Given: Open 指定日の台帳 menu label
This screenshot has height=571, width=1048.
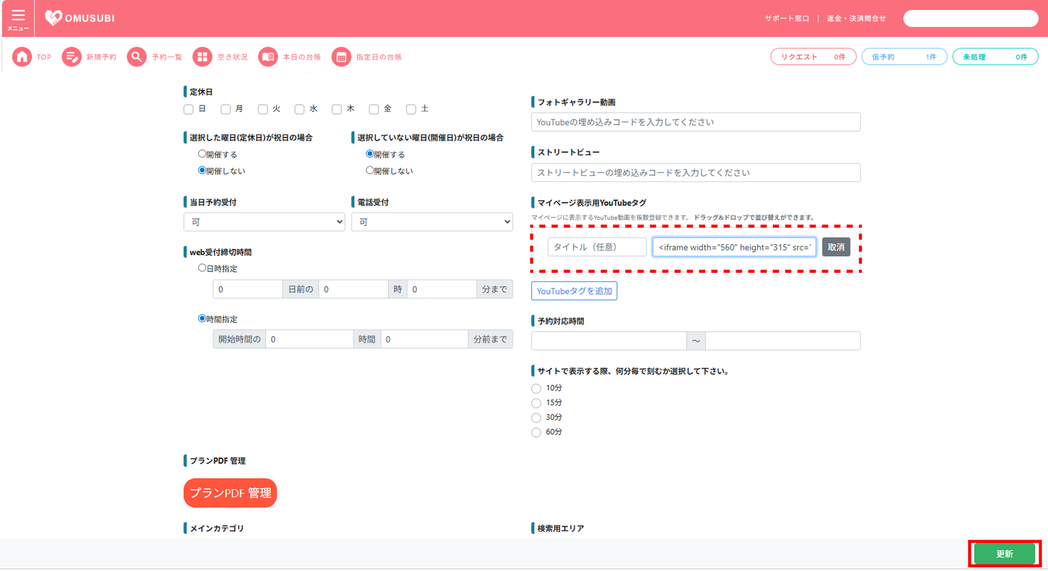Looking at the screenshot, I should point(379,57).
